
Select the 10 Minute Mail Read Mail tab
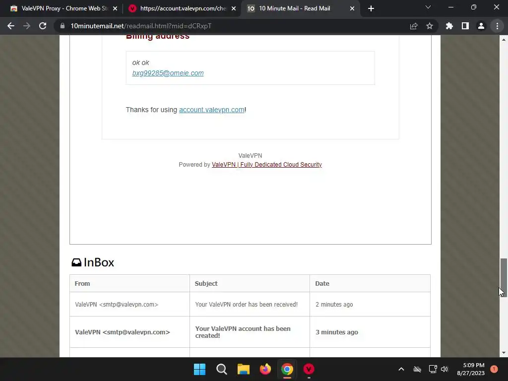click(x=301, y=8)
